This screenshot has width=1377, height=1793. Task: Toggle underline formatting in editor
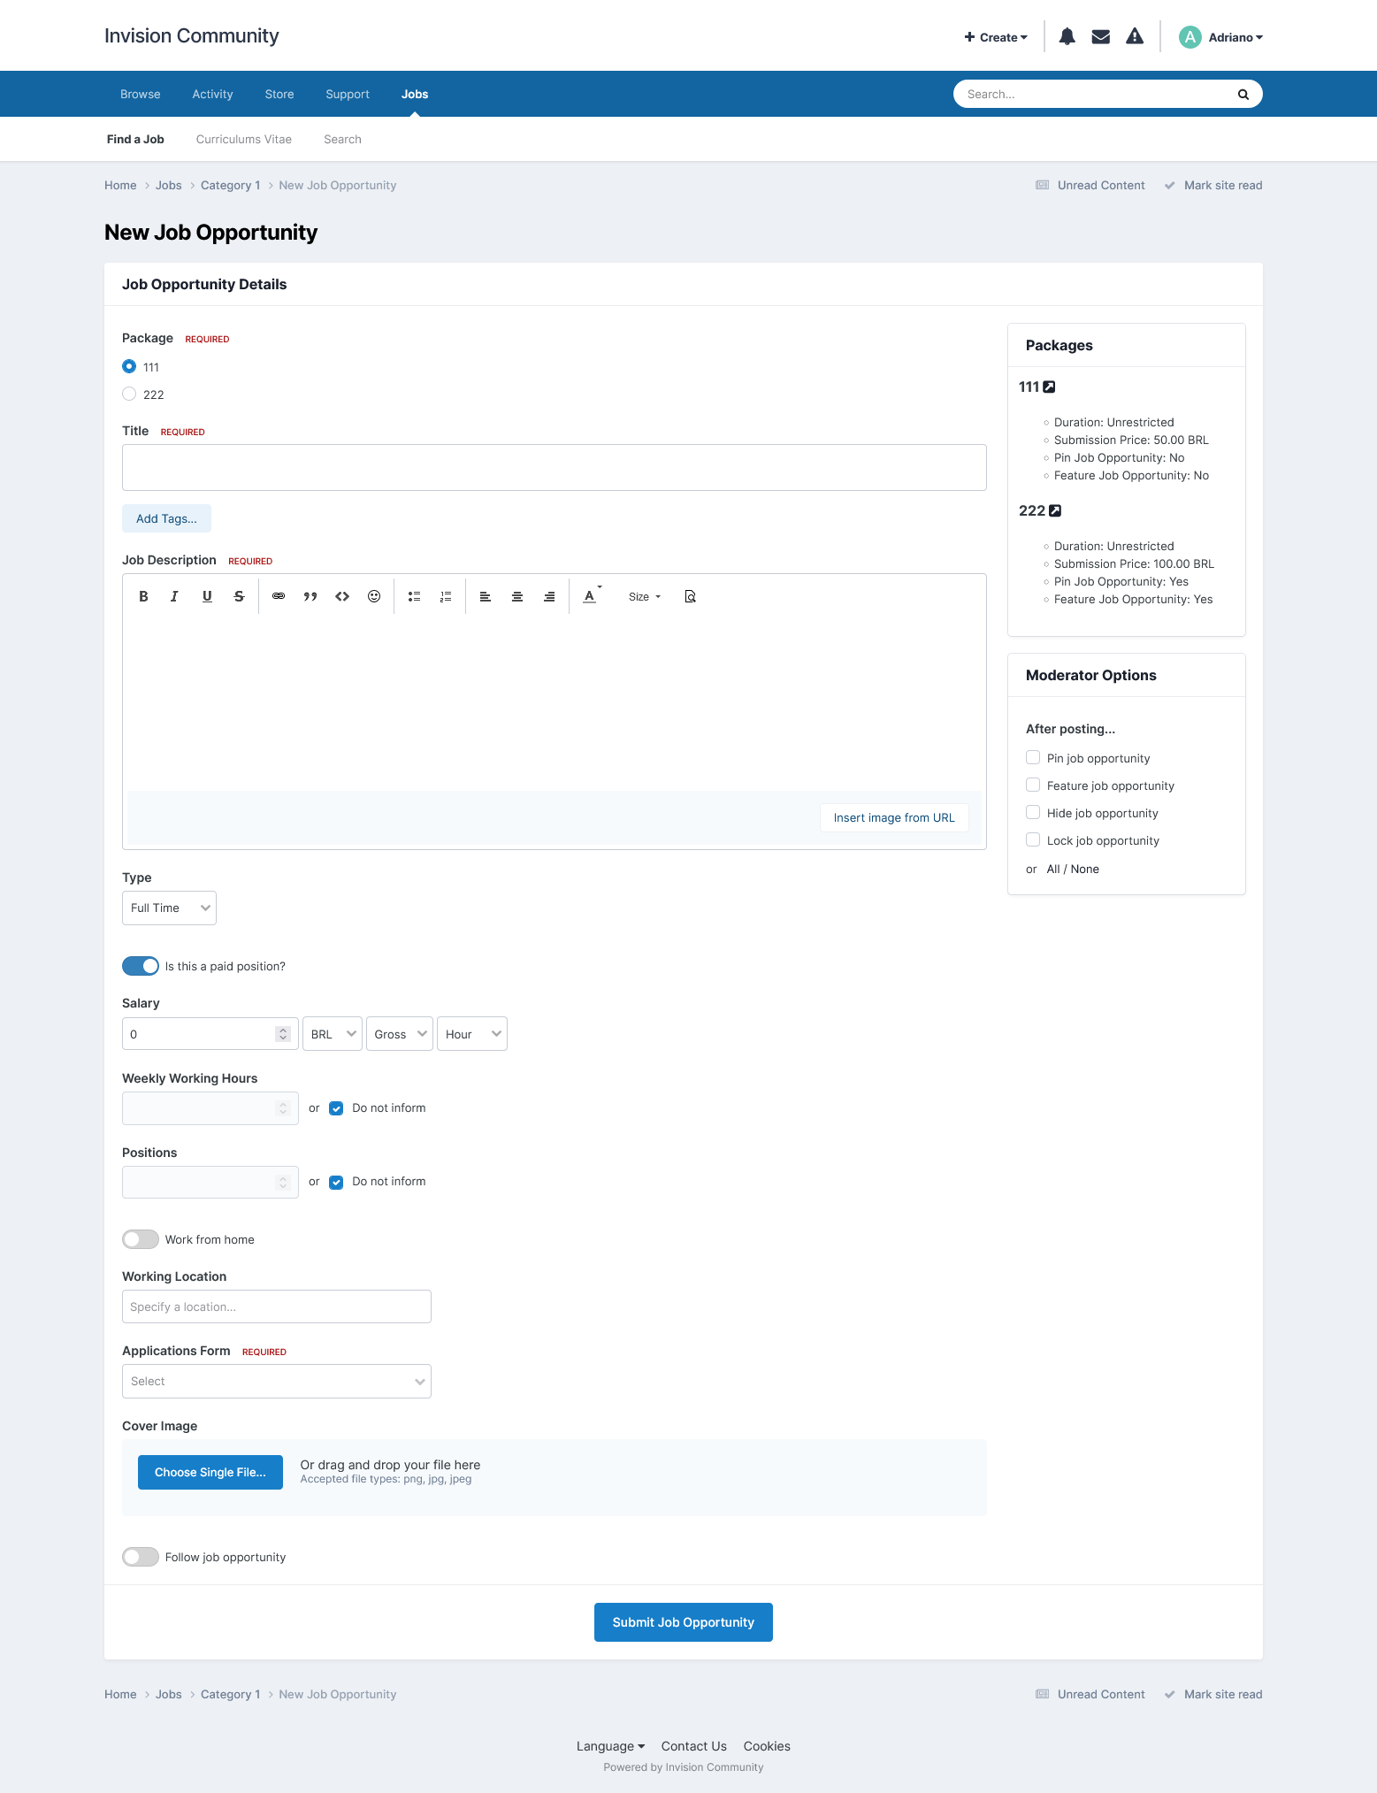click(x=207, y=596)
